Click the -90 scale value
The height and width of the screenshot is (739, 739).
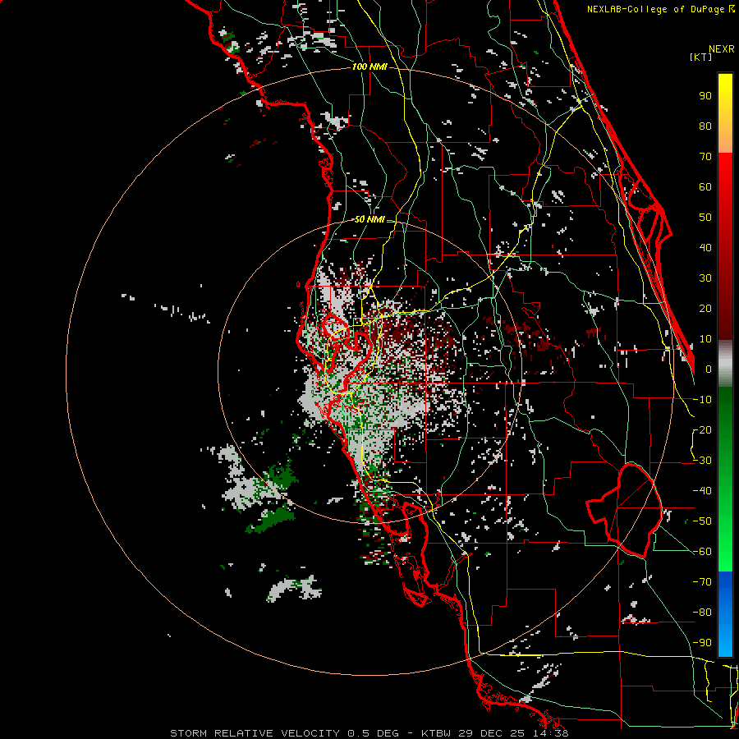point(702,643)
